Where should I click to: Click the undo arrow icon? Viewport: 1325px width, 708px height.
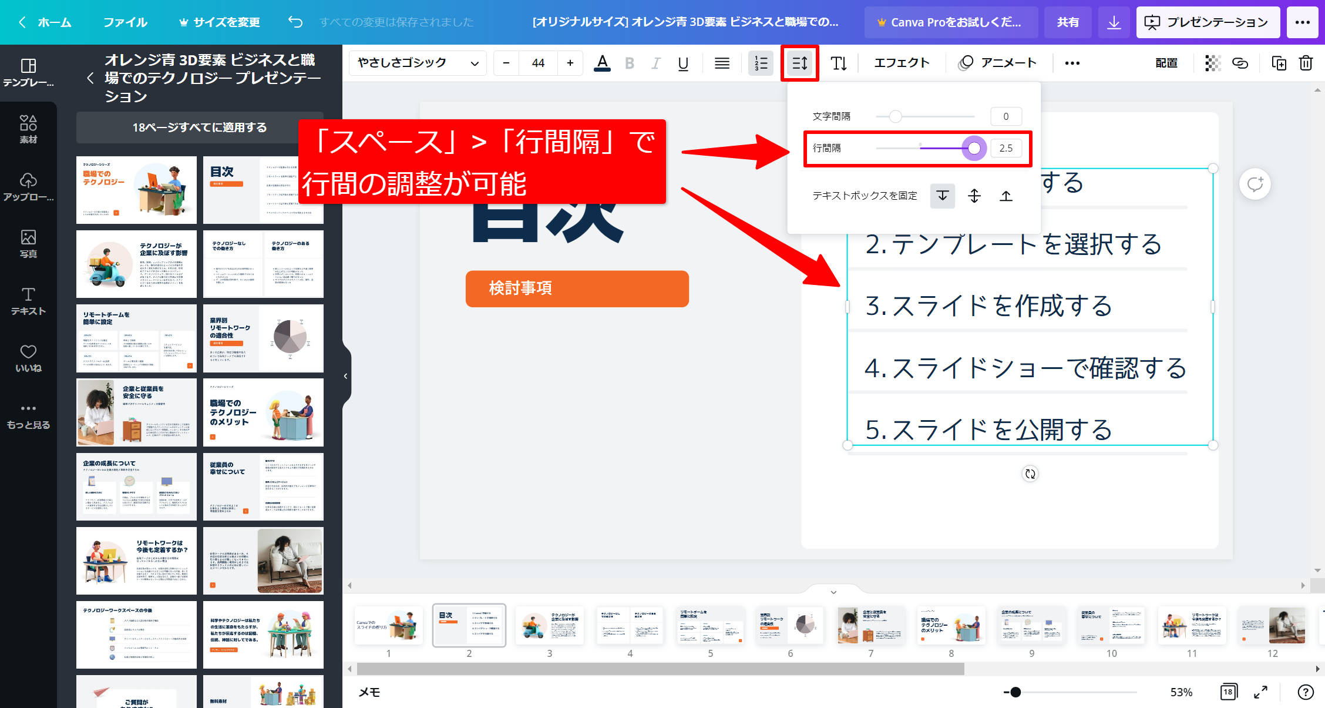click(x=295, y=22)
